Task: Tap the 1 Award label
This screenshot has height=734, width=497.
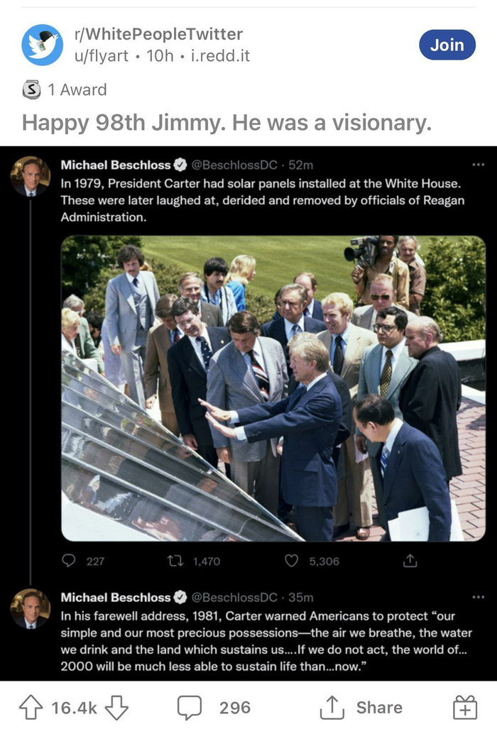Action: click(x=77, y=90)
